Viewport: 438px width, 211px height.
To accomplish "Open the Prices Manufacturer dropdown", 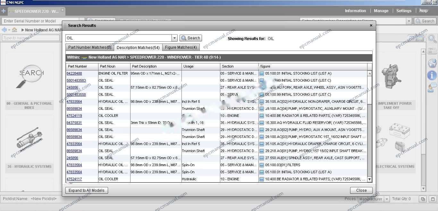I will [387, 199].
